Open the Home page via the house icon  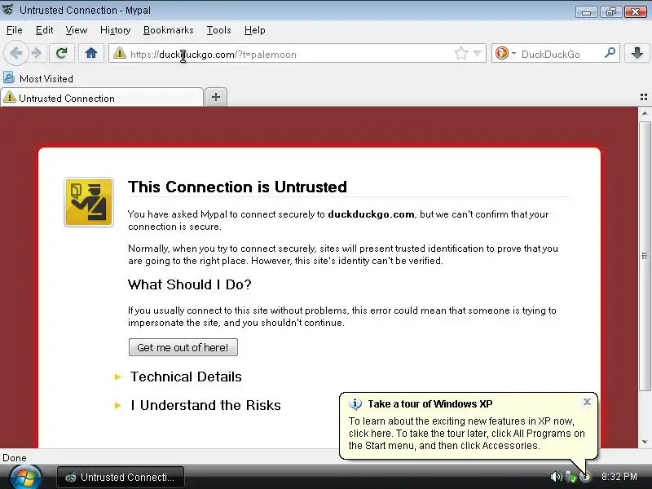pyautogui.click(x=91, y=53)
